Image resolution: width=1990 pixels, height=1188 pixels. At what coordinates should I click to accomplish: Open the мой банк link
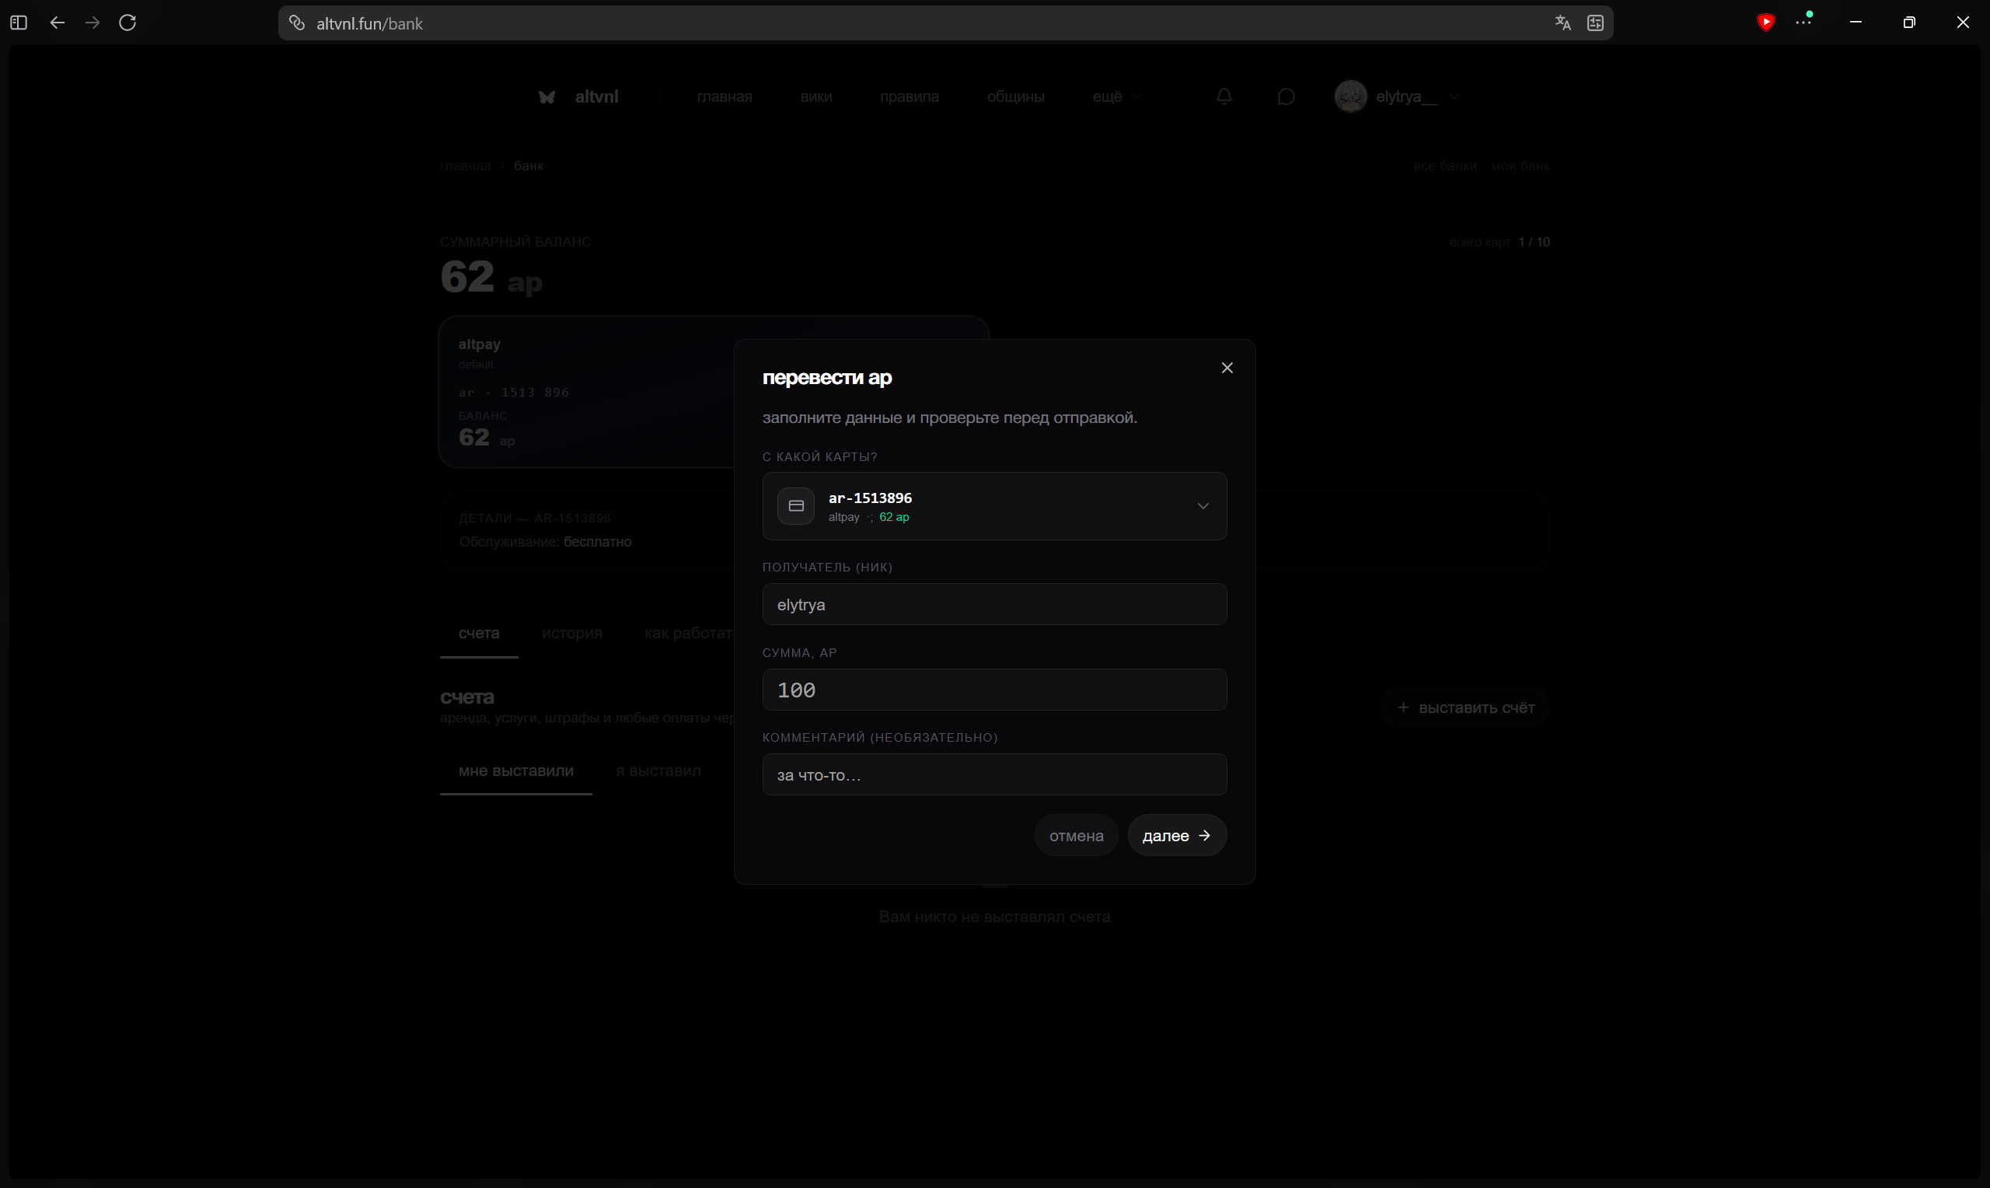coord(1520,166)
